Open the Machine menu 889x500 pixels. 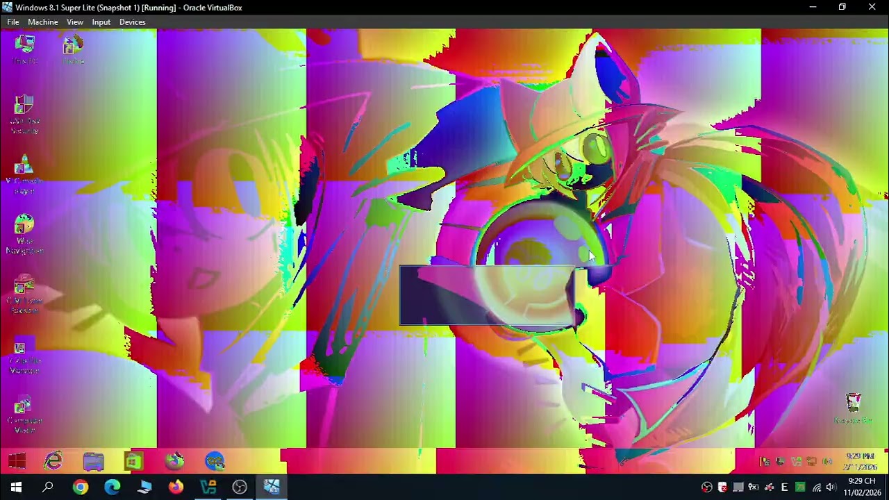(43, 22)
